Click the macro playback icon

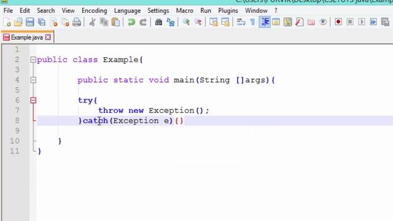coord(362,22)
